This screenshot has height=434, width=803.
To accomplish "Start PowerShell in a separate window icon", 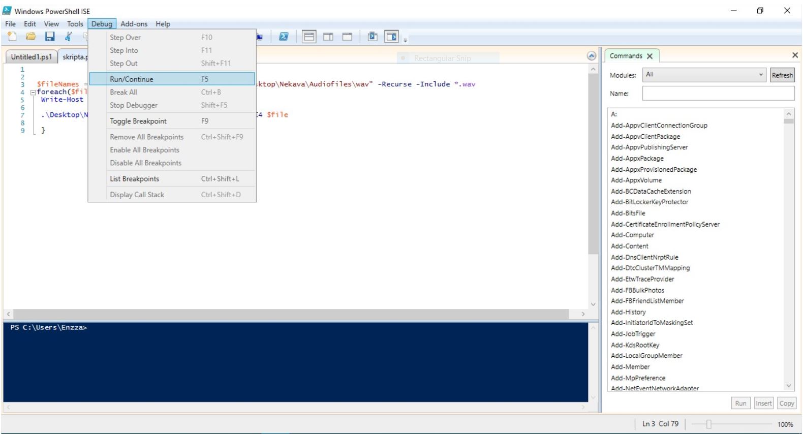I will (x=284, y=37).
